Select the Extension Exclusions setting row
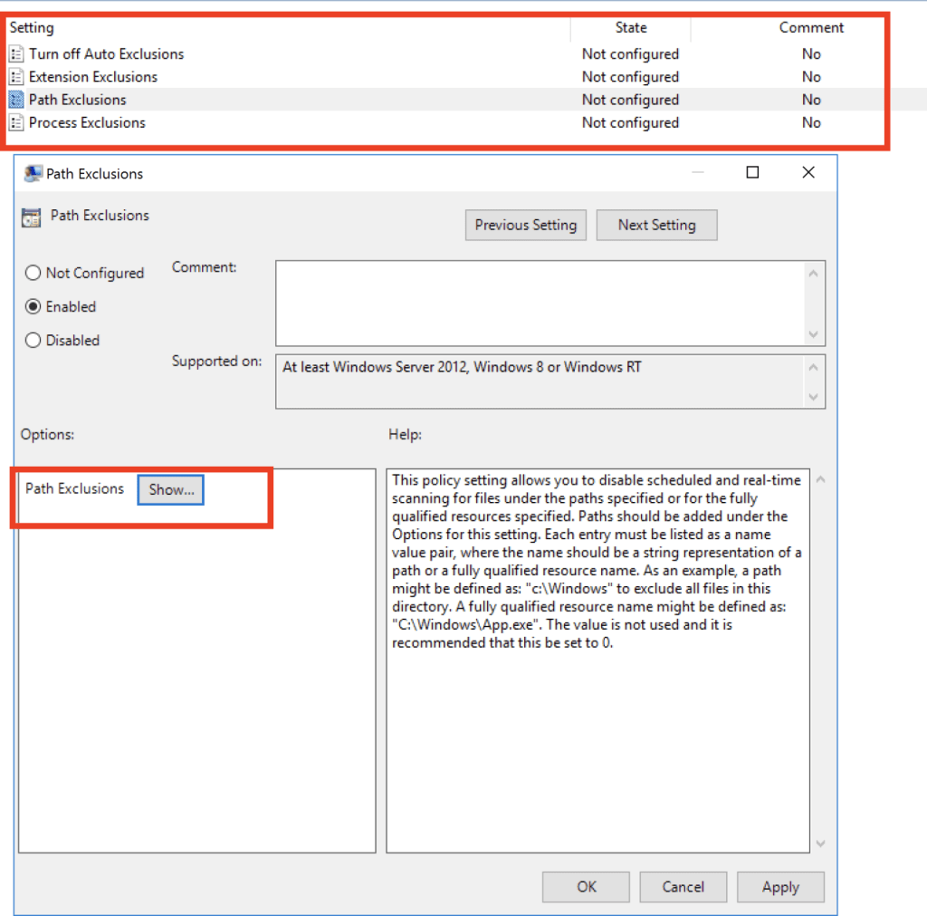Screen dimensions: 927x916 coord(93,77)
